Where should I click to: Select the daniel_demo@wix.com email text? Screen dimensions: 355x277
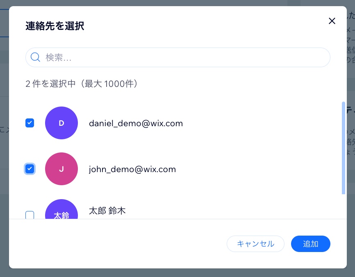click(x=136, y=123)
